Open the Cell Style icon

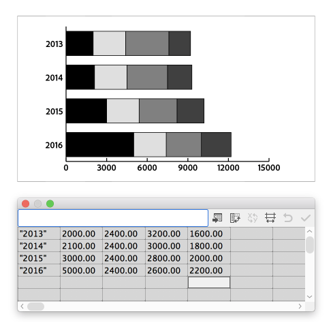(x=270, y=218)
